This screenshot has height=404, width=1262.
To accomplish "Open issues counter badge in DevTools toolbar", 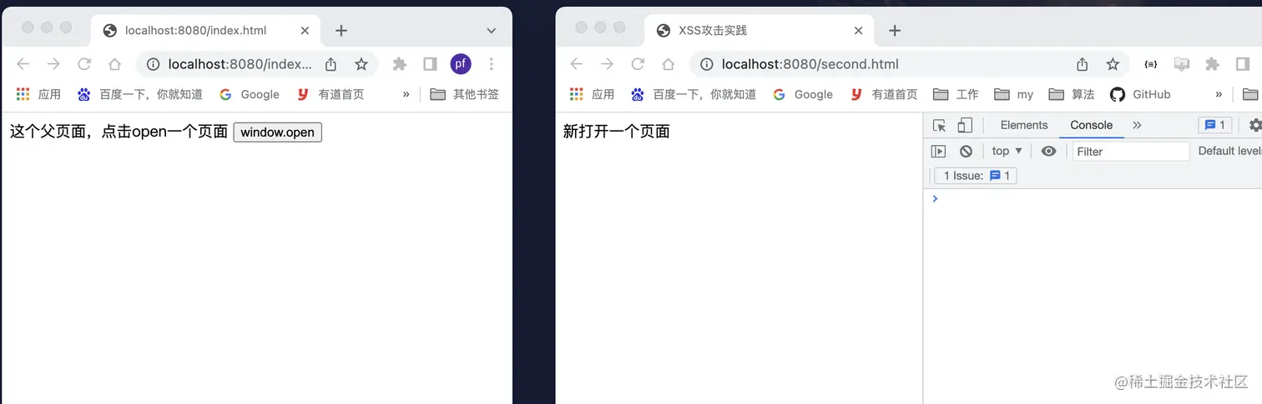I will pos(1215,125).
